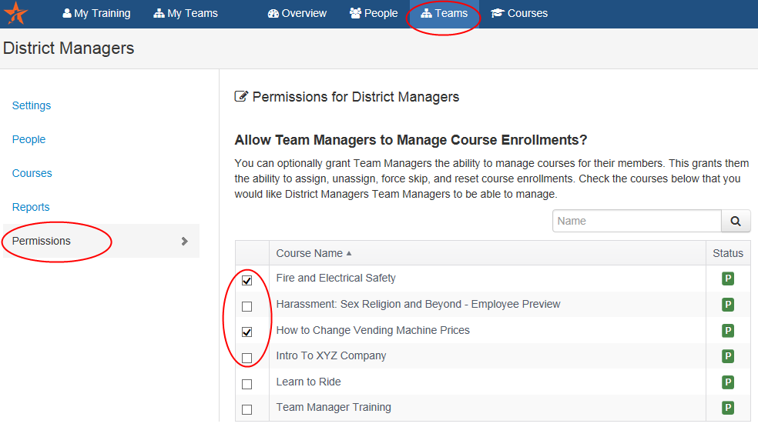
Task: Click the status badge for How to Change Vending Machine Prices
Action: coord(728,331)
